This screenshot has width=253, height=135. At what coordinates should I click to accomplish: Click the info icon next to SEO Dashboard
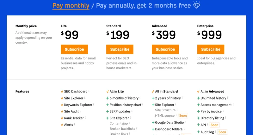pos(89,91)
